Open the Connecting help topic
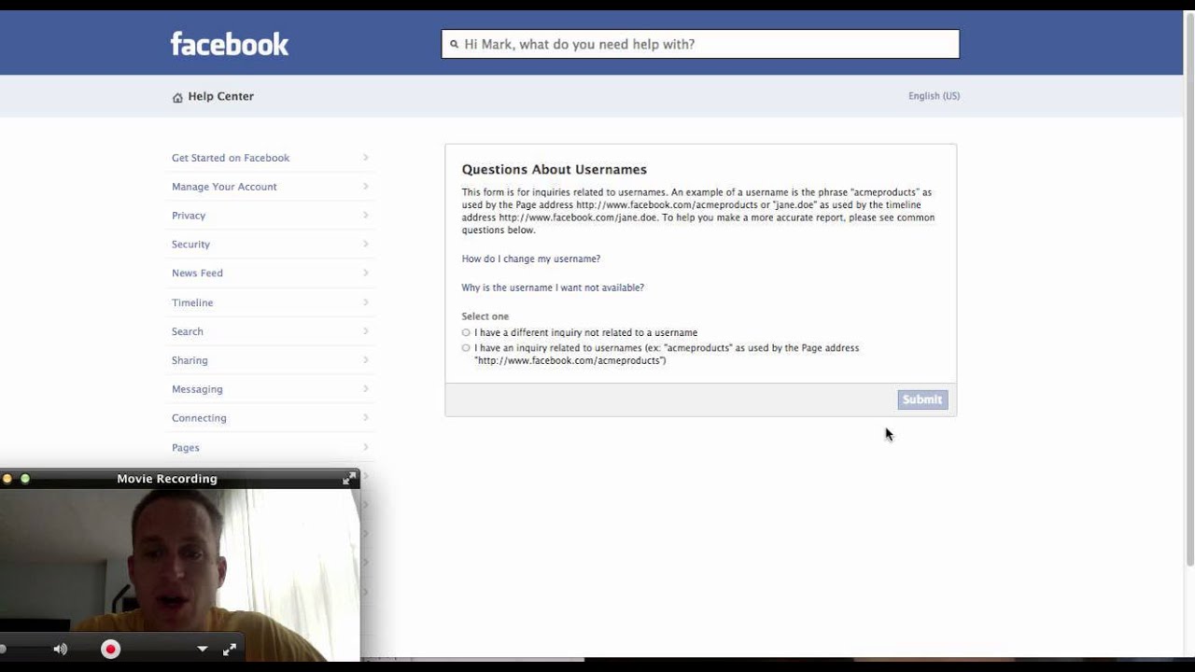The width and height of the screenshot is (1195, 672). pyautogui.click(x=199, y=418)
